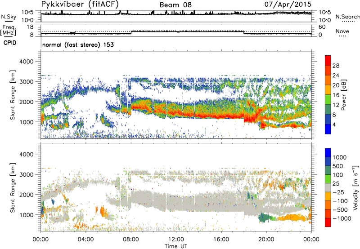The height and width of the screenshot is (249, 360).
Task: Click the 'Nave' legend label
Action: tap(342, 31)
